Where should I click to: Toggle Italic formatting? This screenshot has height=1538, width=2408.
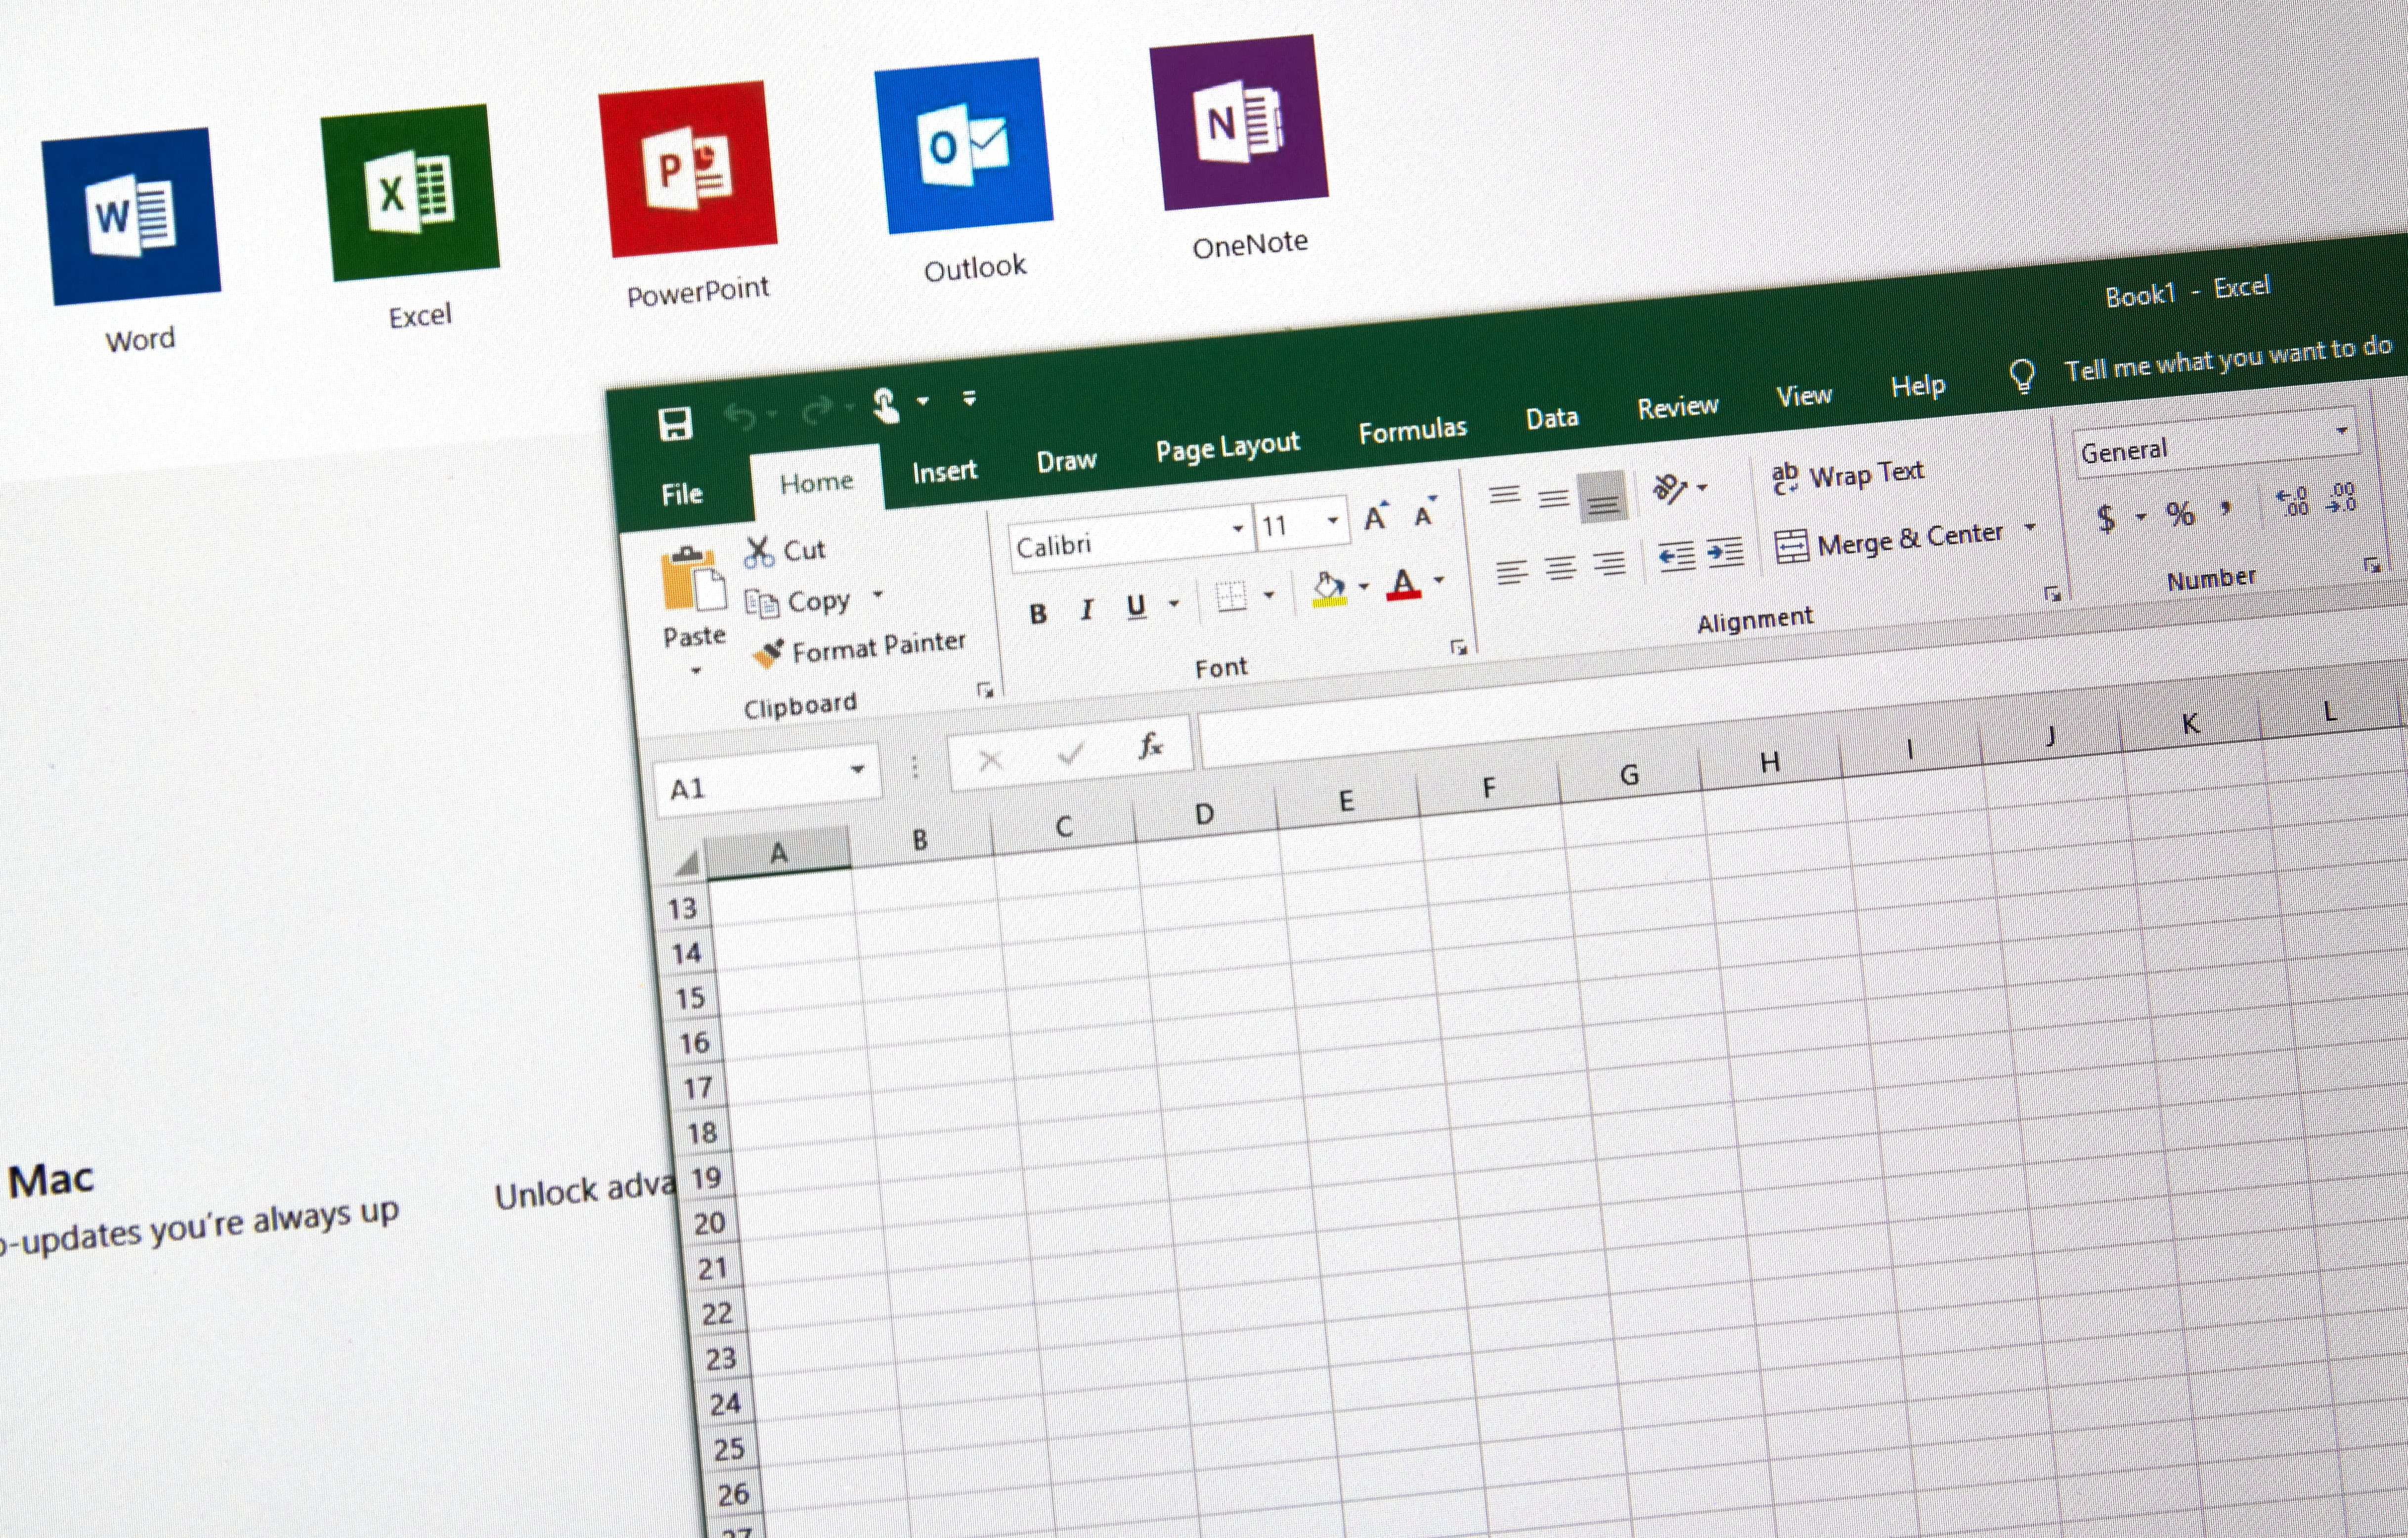[x=1086, y=608]
